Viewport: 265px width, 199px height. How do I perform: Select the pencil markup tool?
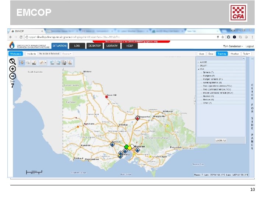click(41, 63)
